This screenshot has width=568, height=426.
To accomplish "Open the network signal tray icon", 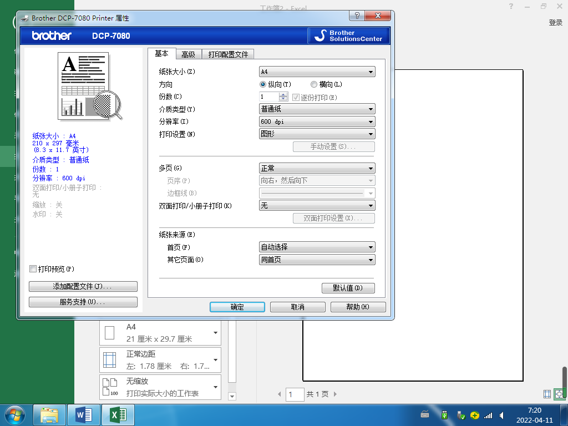I will coord(488,415).
